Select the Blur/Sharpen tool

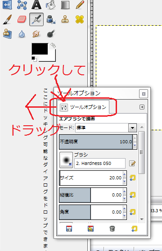(22, 34)
